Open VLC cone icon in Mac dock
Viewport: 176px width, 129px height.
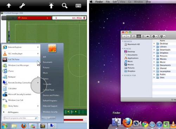[173, 124]
